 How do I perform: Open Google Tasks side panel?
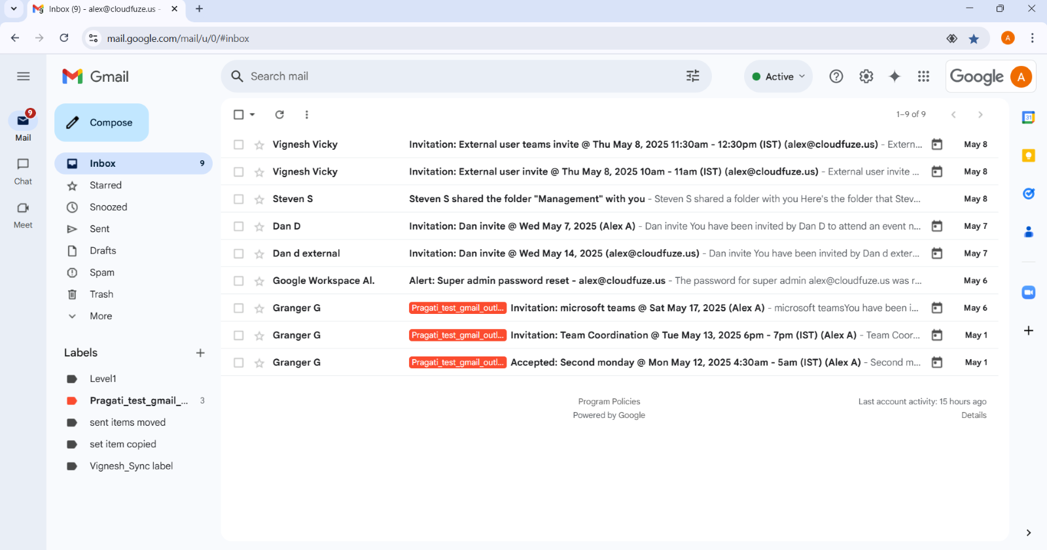tap(1029, 194)
